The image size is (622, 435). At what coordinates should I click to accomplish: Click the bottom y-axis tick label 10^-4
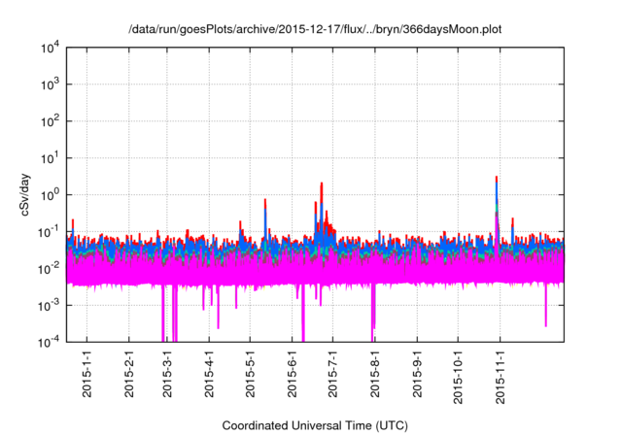[52, 342]
